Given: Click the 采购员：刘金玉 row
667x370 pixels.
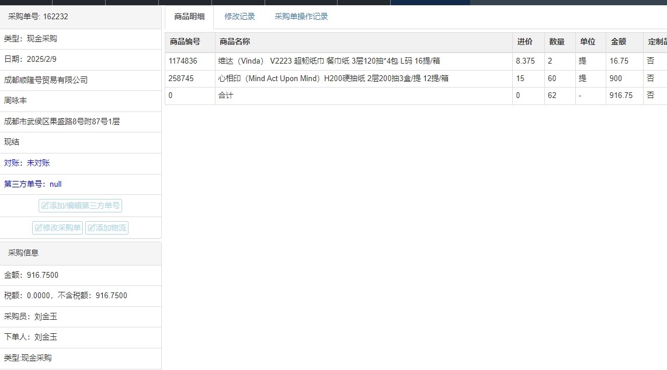Looking at the screenshot, I should [81, 317].
